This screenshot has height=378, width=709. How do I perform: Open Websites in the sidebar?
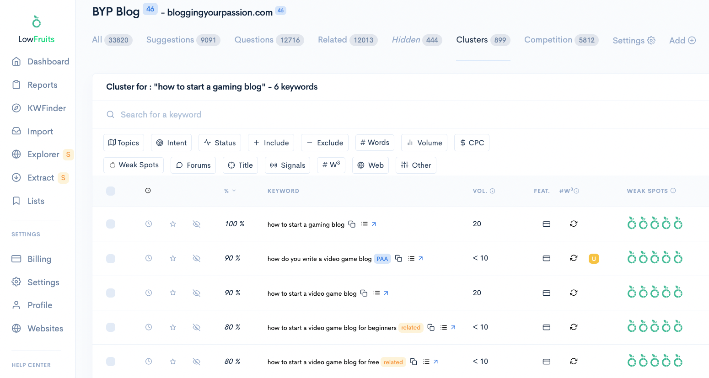coord(38,329)
